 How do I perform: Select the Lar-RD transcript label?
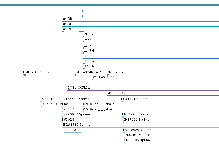[88, 39]
